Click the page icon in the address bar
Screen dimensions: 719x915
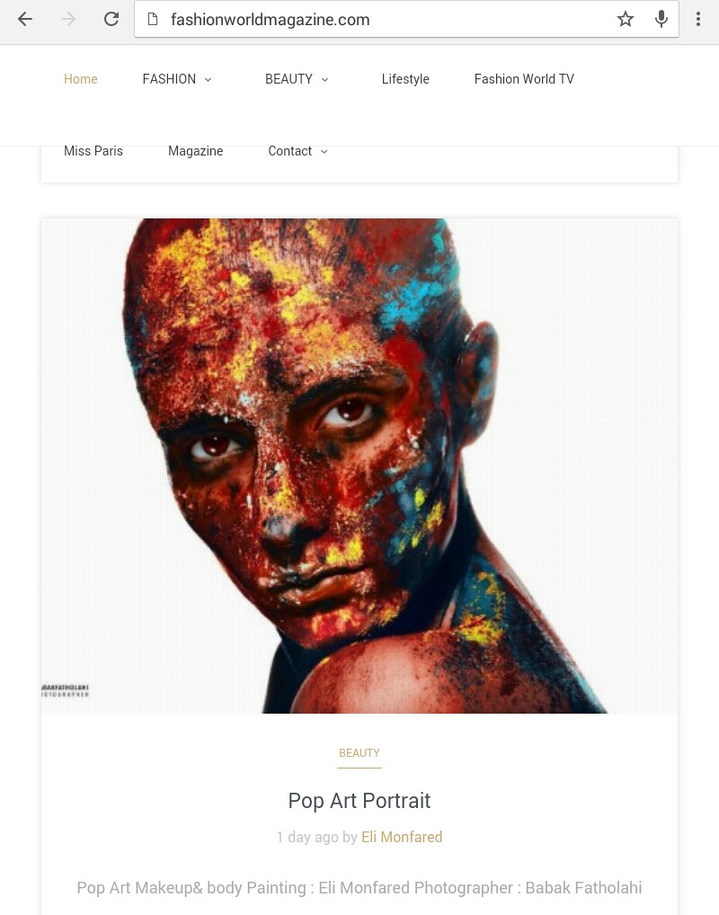point(152,19)
